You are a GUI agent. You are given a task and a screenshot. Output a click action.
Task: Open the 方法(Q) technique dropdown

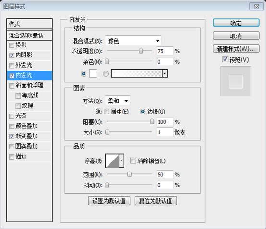(117, 101)
